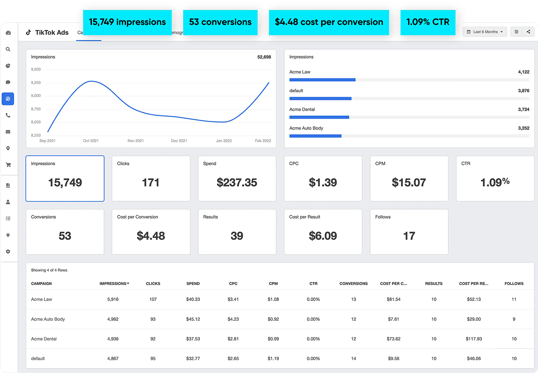Select the Impressions metric card

click(x=65, y=178)
